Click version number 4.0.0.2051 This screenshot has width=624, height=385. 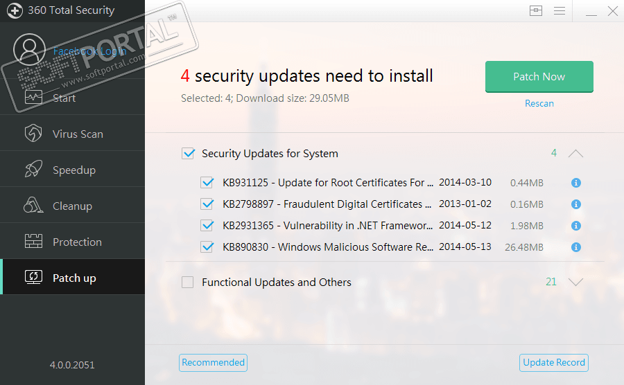(72, 365)
